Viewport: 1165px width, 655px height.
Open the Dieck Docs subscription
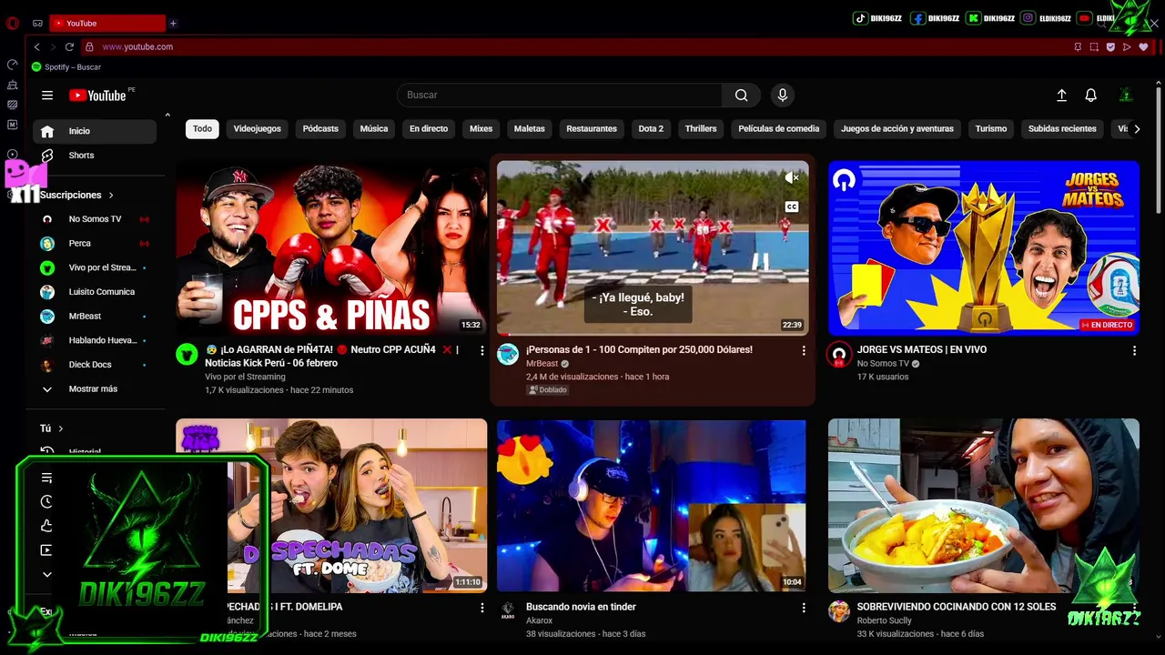point(95,365)
